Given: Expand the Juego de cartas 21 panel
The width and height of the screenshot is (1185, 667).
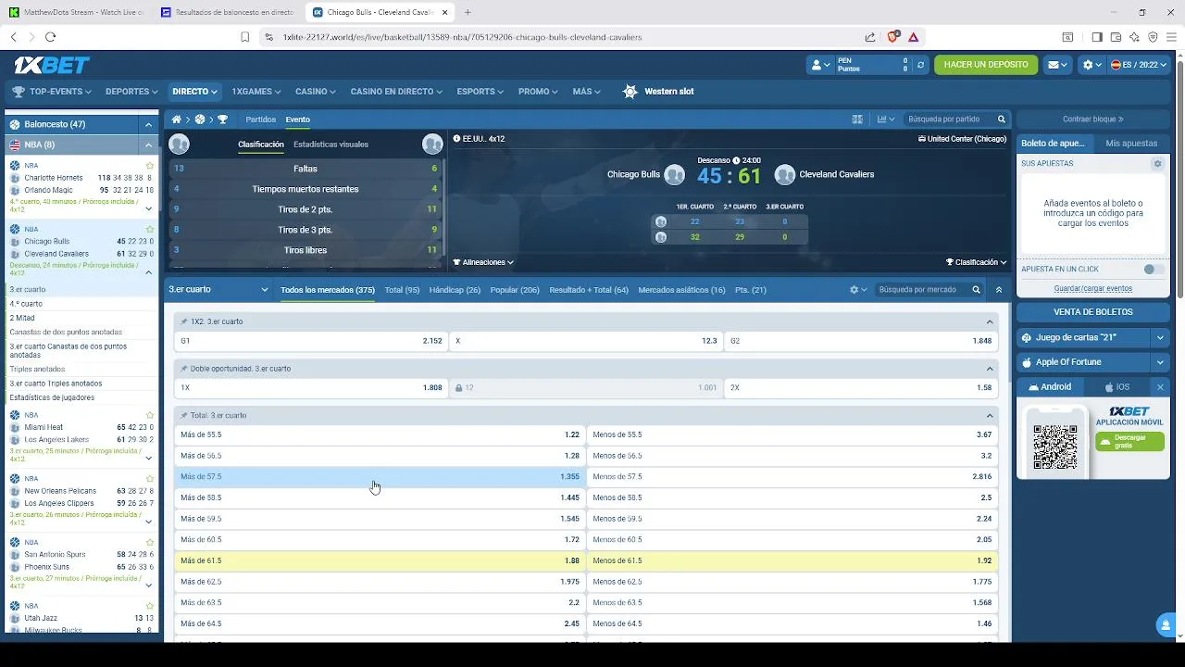Looking at the screenshot, I should (x=1160, y=338).
